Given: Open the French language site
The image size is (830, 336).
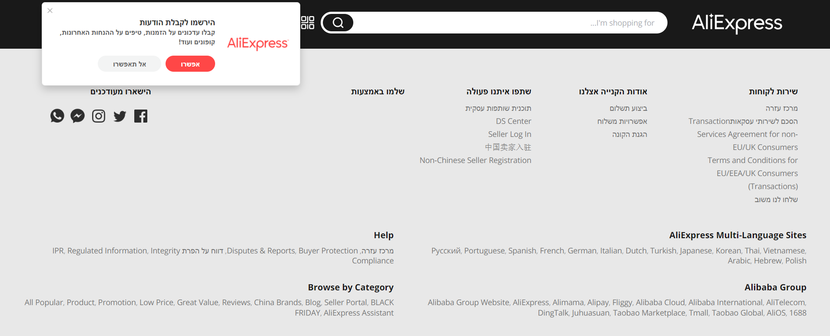Looking at the screenshot, I should pyautogui.click(x=552, y=251).
